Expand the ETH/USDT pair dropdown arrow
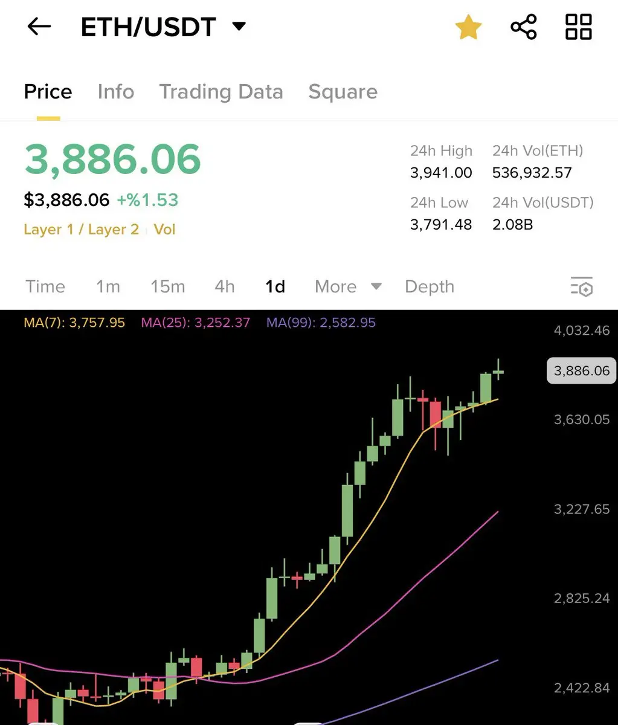 pyautogui.click(x=239, y=27)
